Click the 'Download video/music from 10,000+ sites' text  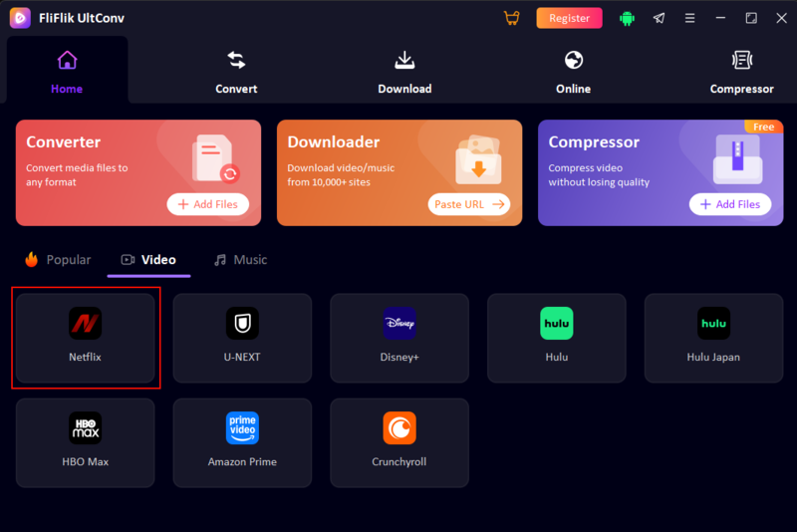[341, 174]
